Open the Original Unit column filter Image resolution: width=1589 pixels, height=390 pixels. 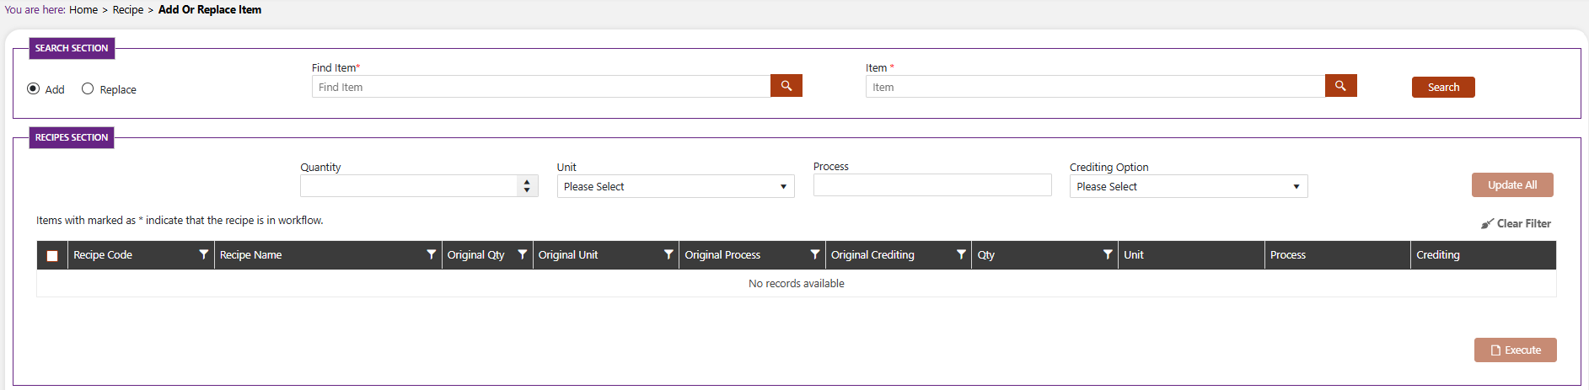(668, 254)
